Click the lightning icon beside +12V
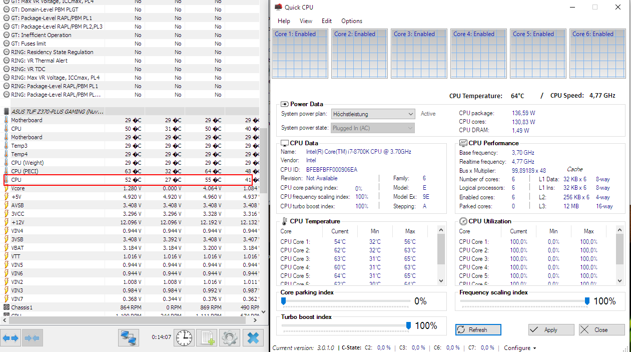The width and height of the screenshot is (631, 352). point(6,222)
